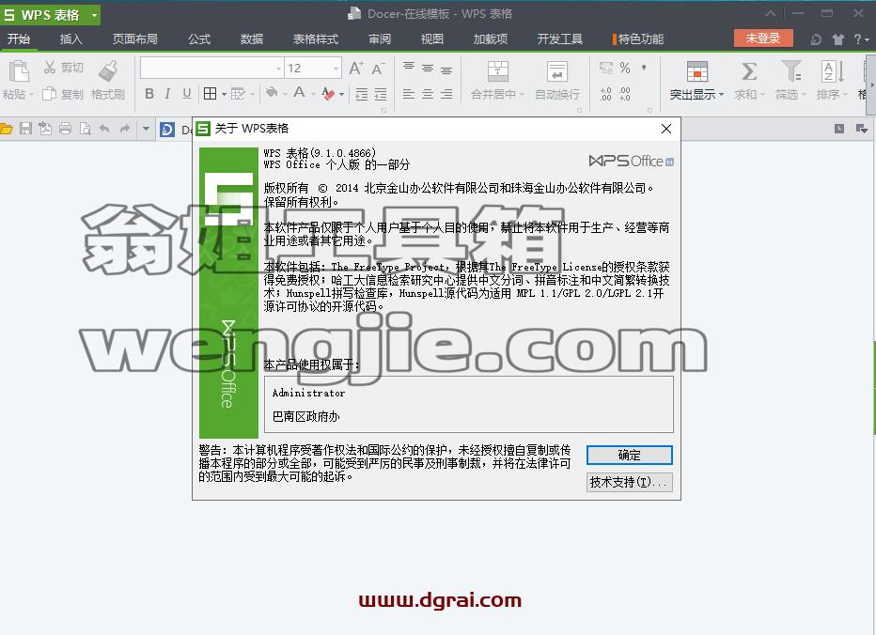876x635 pixels.
Task: Click the 未登录 login button
Action: (763, 38)
